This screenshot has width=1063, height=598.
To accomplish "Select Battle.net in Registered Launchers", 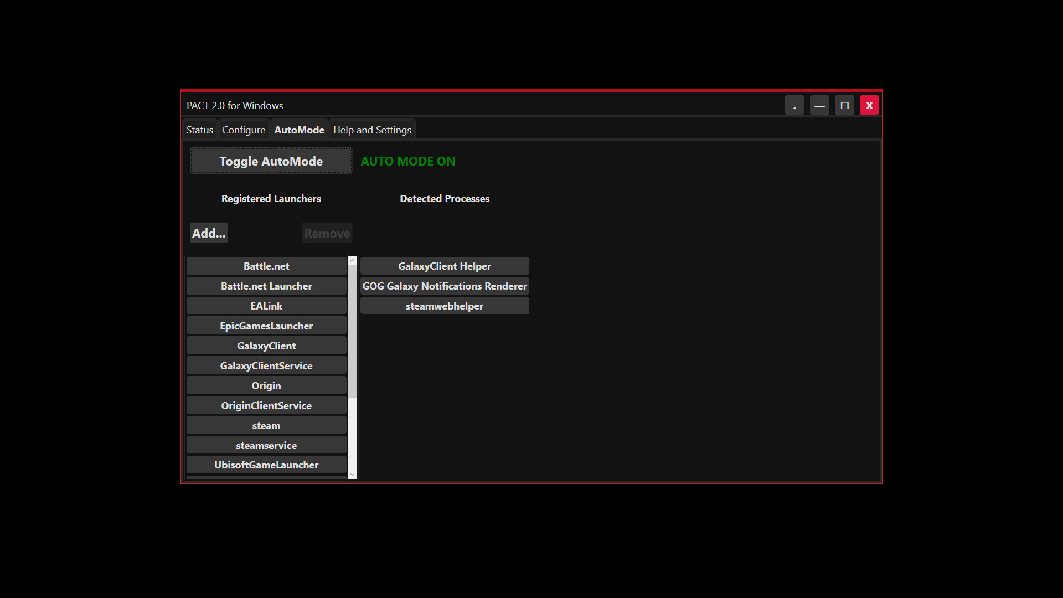I will (266, 266).
